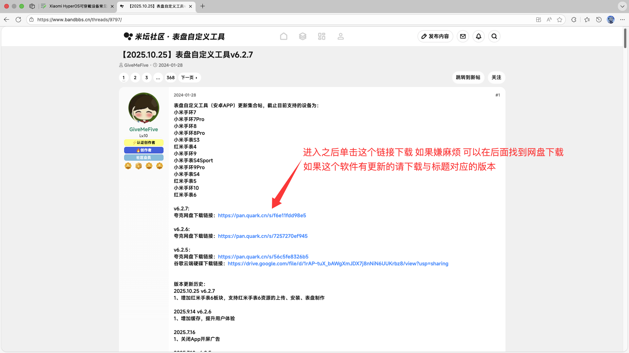This screenshot has height=353, width=629.
Task: Go to page 2 of the thread
Action: click(x=135, y=78)
